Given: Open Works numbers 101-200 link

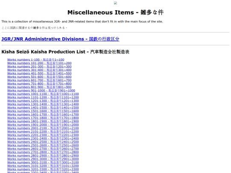Looking at the screenshot, I should (x=39, y=63).
